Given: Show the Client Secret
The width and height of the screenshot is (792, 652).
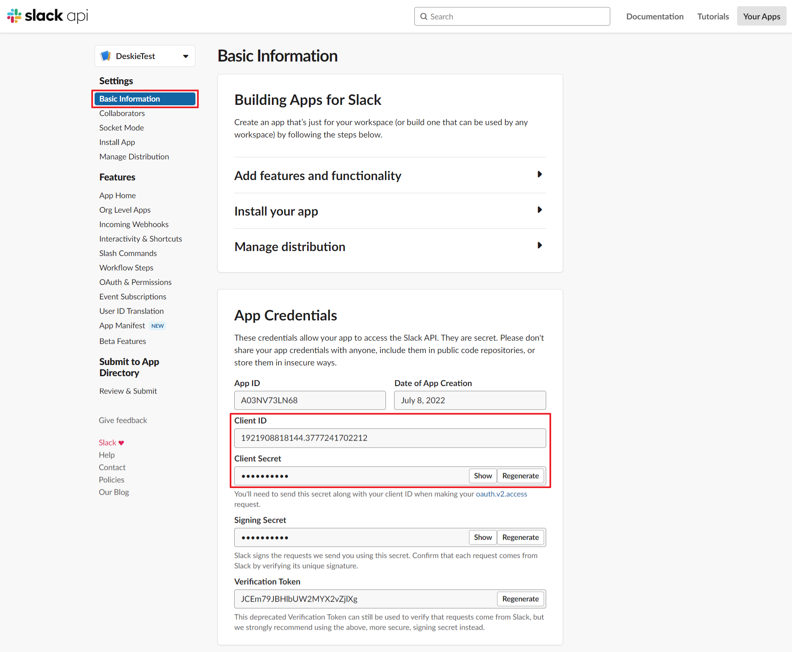Looking at the screenshot, I should [483, 476].
